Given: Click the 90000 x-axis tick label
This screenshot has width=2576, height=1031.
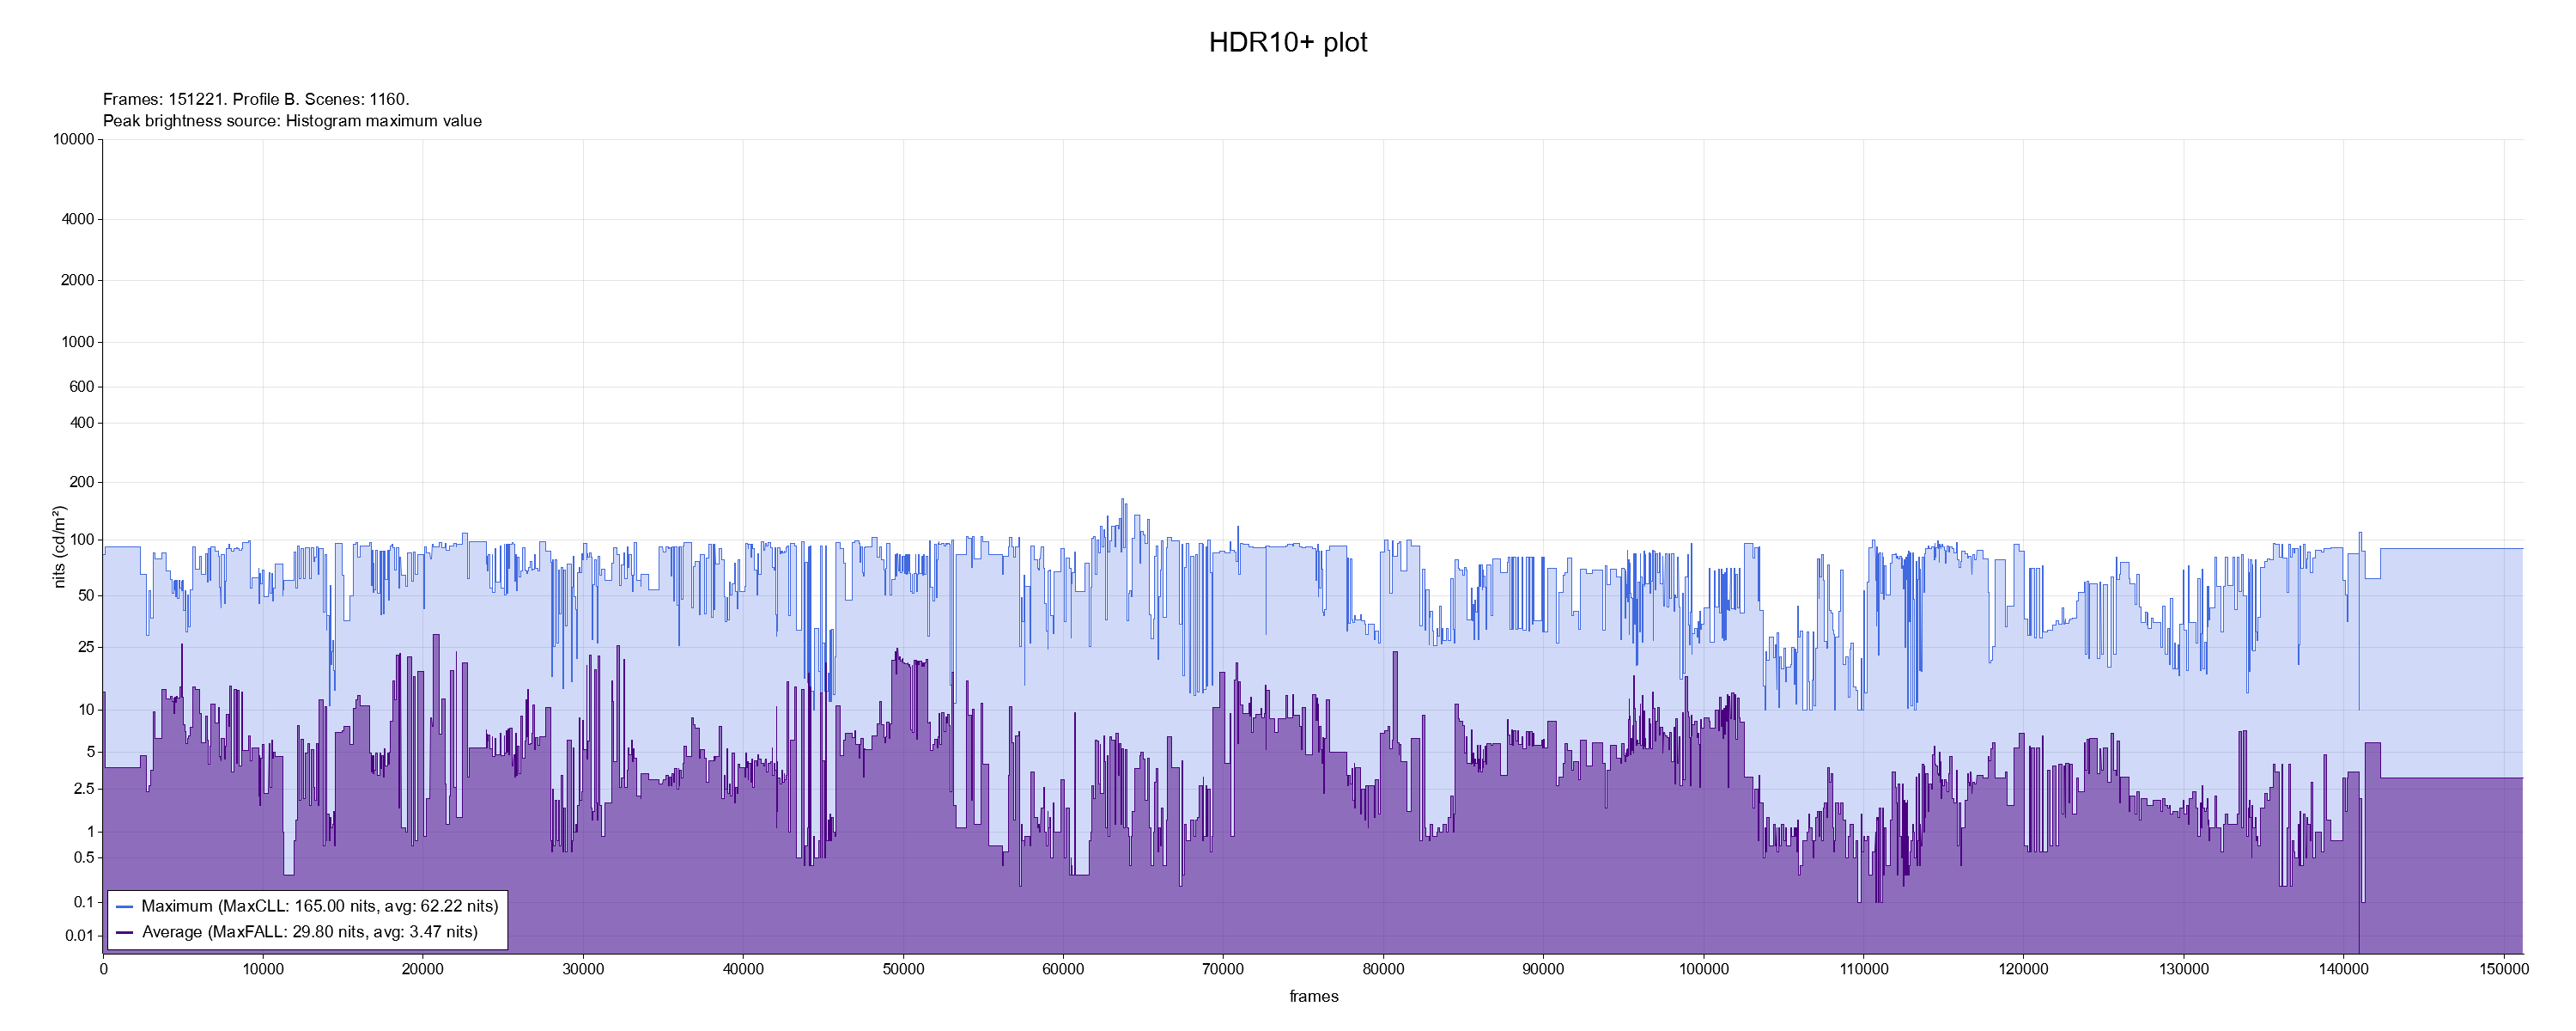Looking at the screenshot, I should coord(1543,969).
